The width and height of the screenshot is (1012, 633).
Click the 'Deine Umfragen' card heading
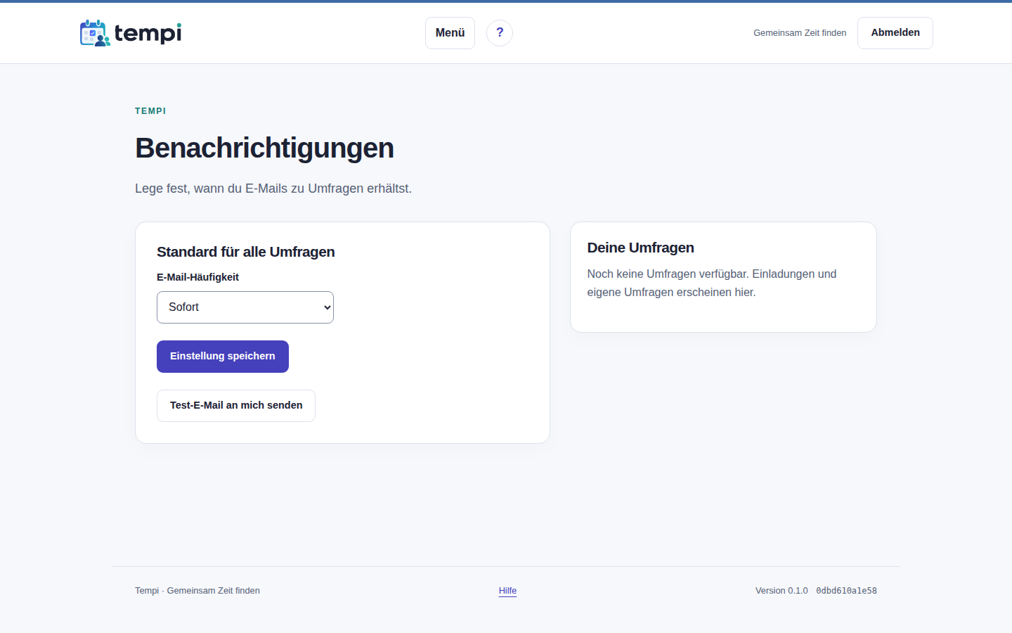641,248
